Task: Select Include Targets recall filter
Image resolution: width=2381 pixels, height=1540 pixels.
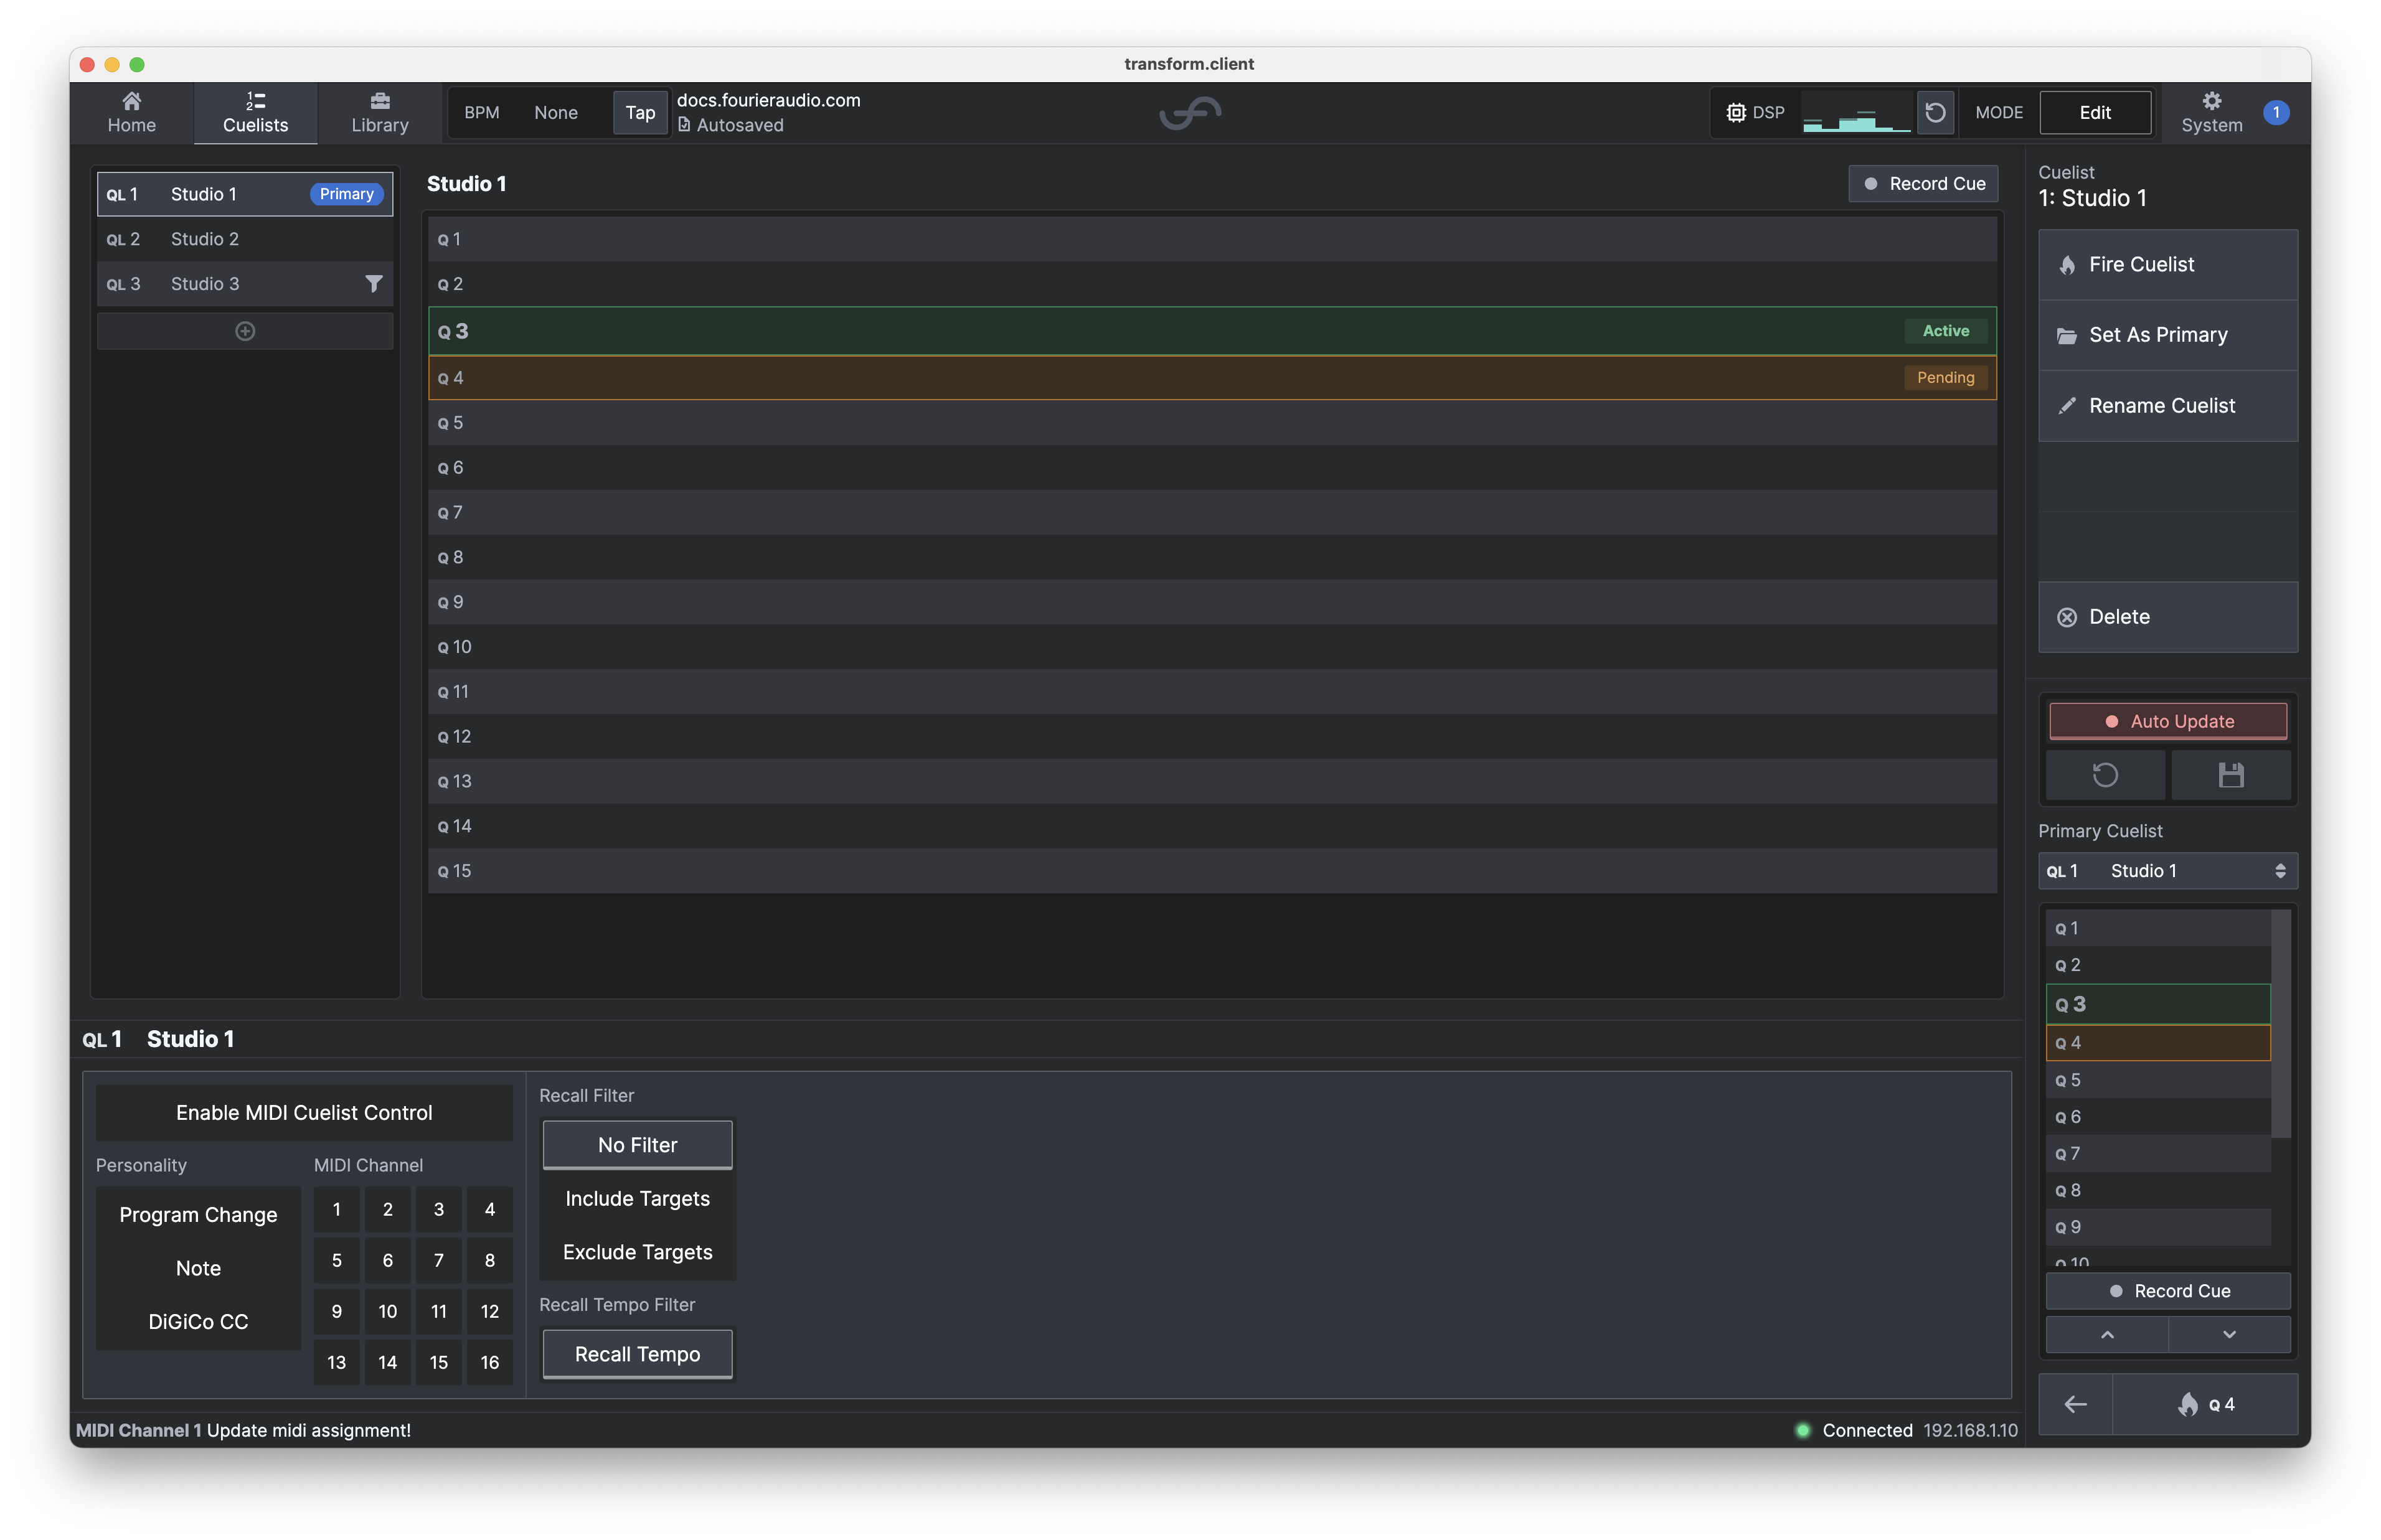Action: [x=637, y=1199]
